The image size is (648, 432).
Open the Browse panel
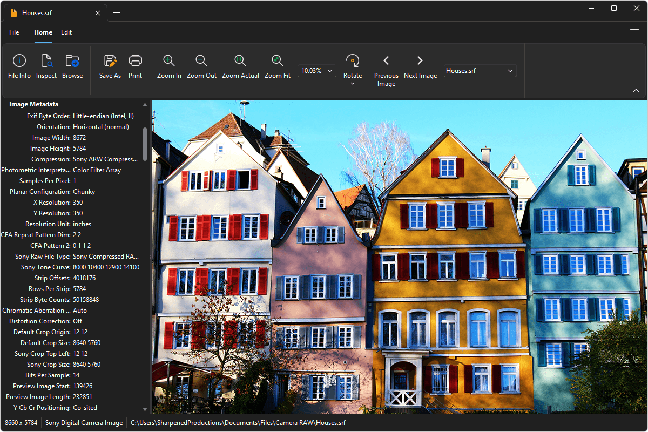click(72, 66)
